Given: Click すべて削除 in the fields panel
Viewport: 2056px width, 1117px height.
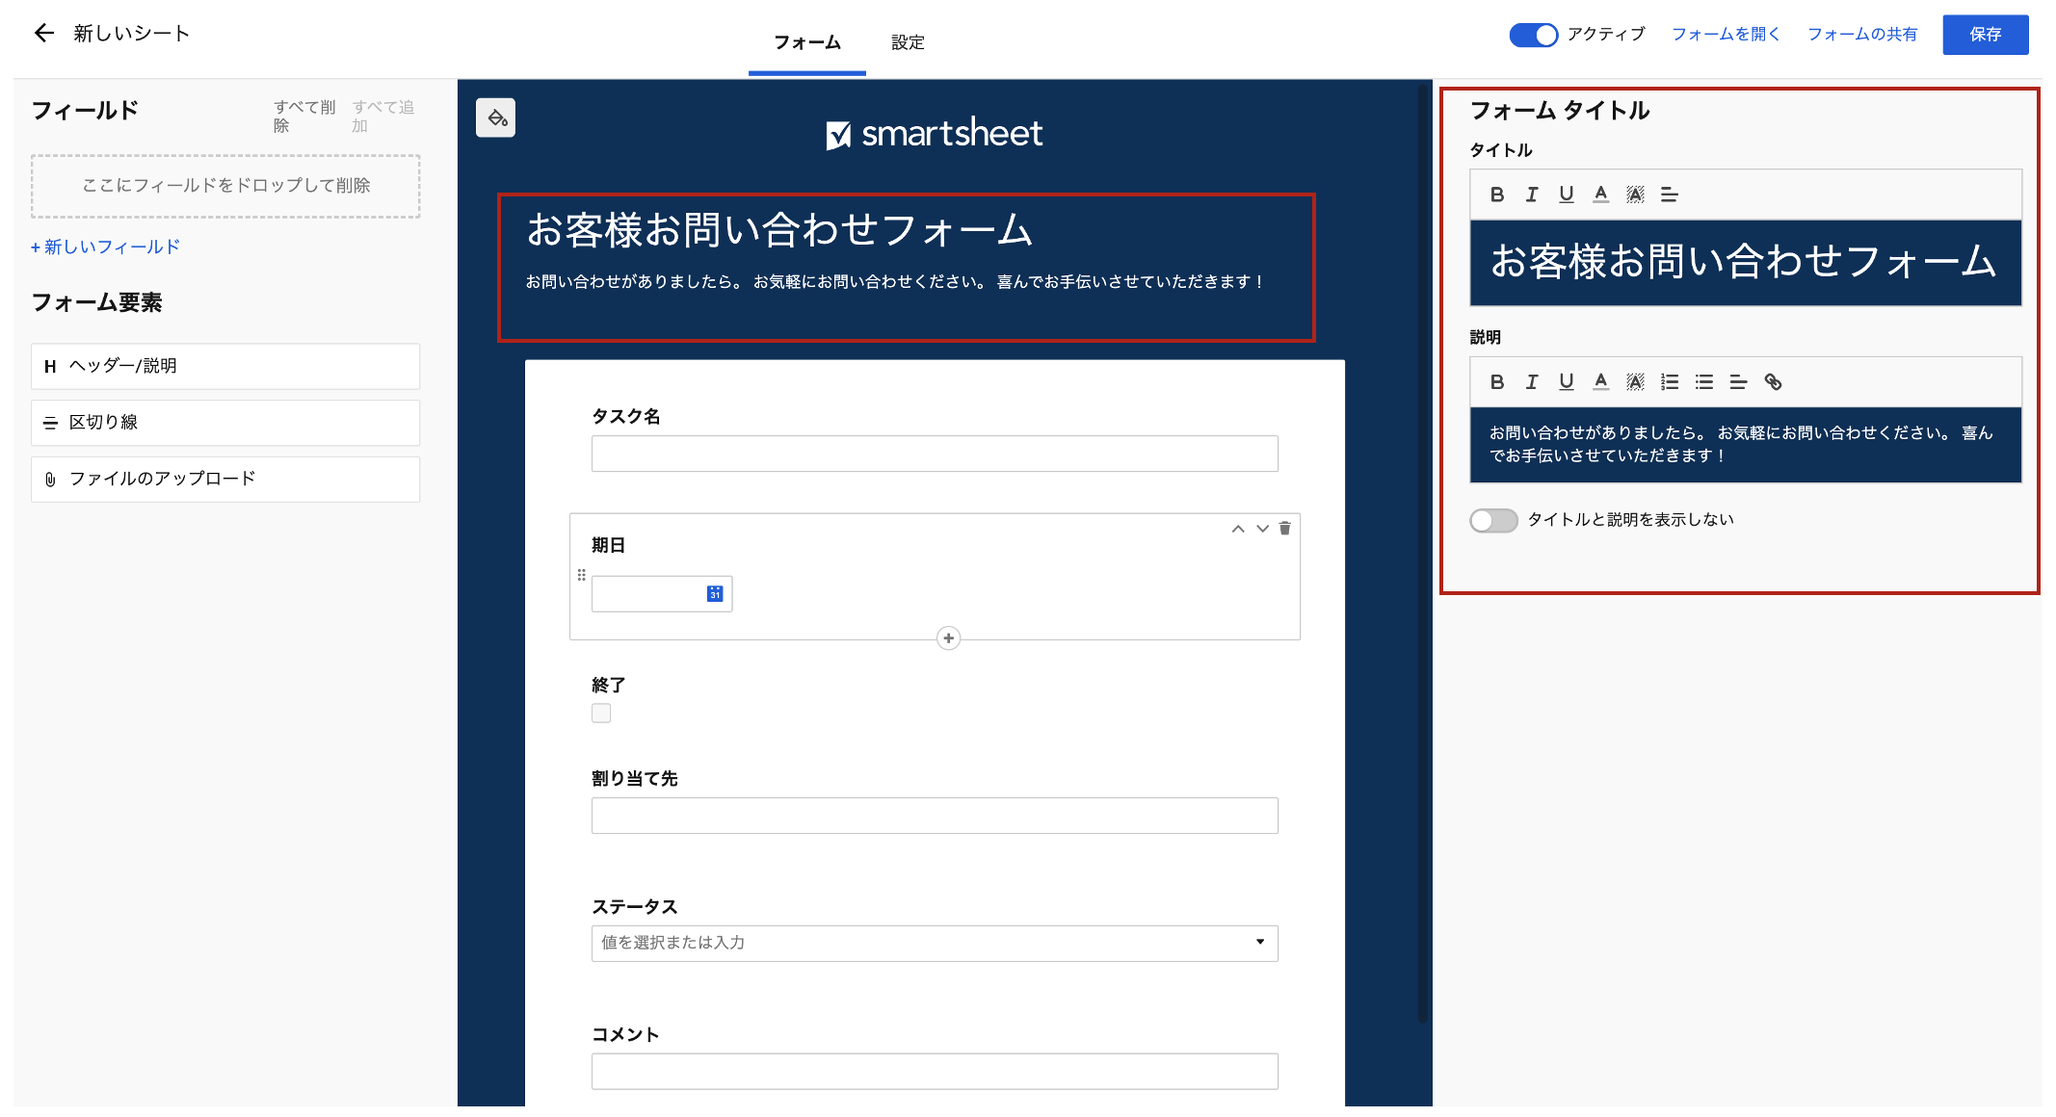Looking at the screenshot, I should pyautogui.click(x=304, y=117).
